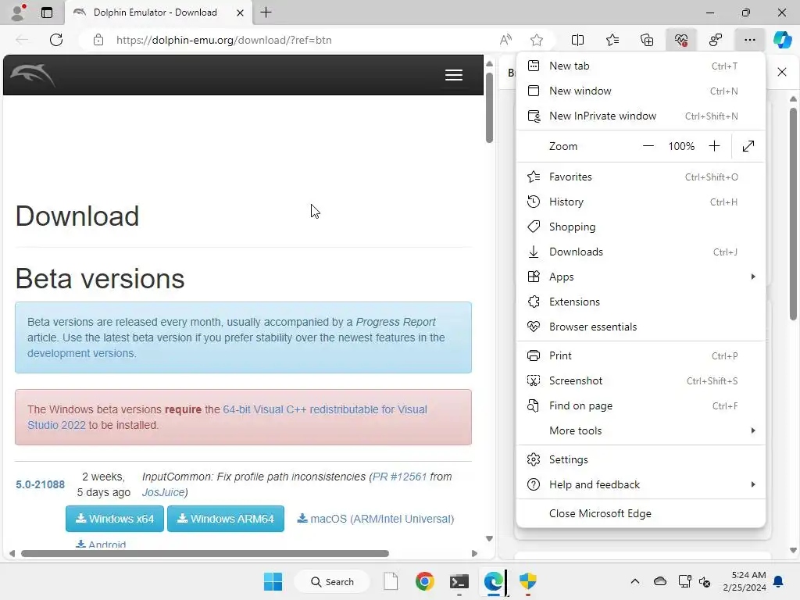Screen dimensions: 800x600
Task: Open the terminal app in taskbar
Action: click(459, 581)
